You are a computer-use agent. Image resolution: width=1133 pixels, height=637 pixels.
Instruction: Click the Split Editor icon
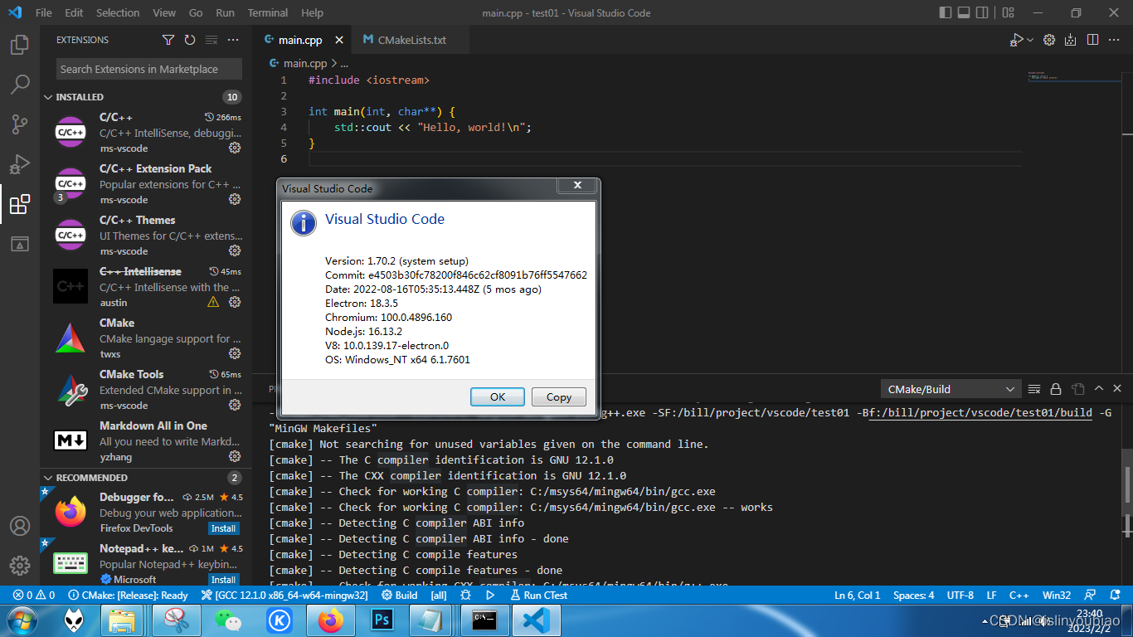[1092, 39]
